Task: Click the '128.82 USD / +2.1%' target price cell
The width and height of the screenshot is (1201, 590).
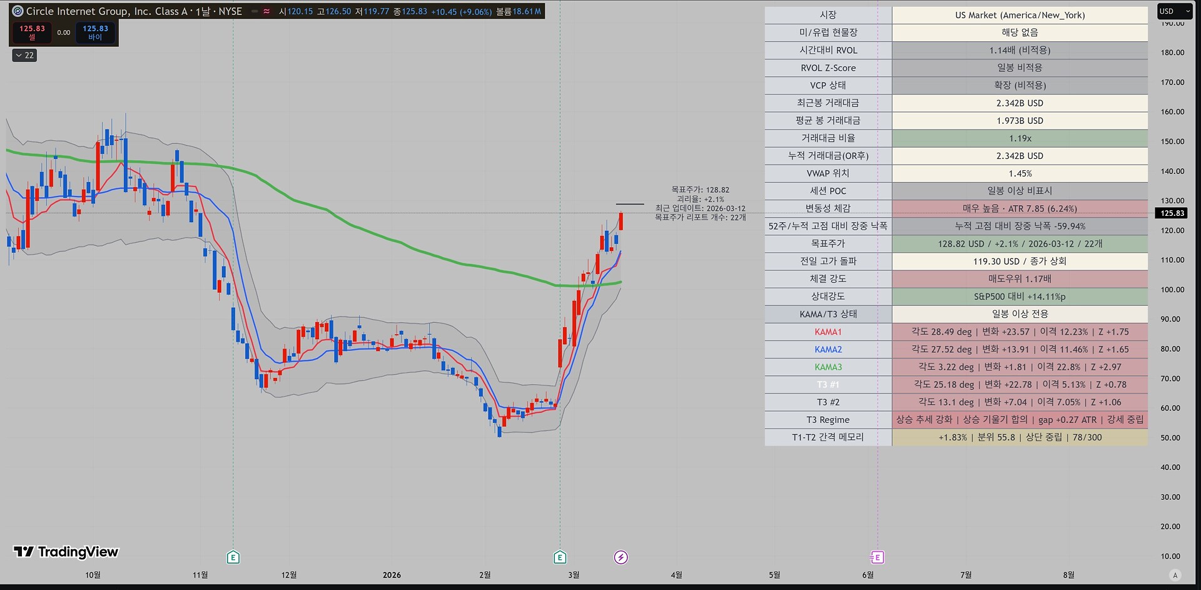Action: [x=1020, y=243]
